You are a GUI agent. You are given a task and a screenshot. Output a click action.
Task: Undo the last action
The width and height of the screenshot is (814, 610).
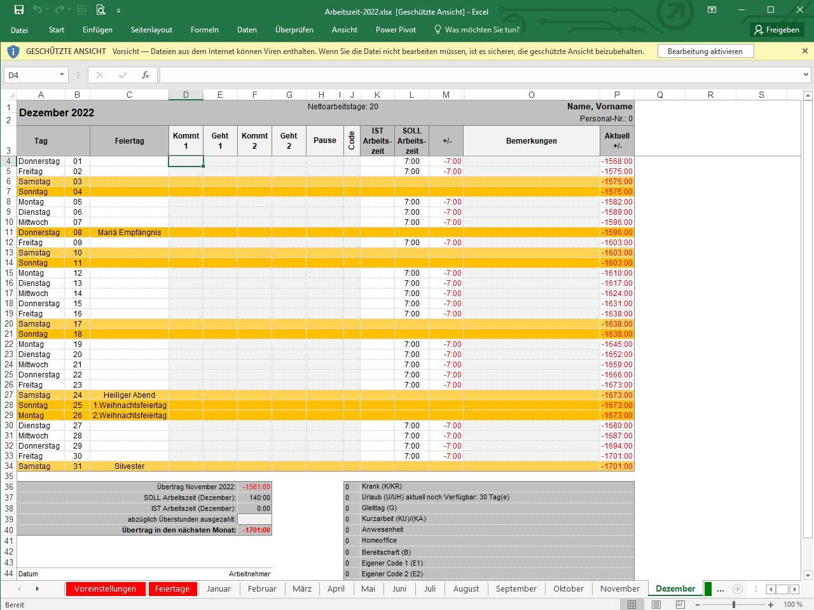click(38, 10)
